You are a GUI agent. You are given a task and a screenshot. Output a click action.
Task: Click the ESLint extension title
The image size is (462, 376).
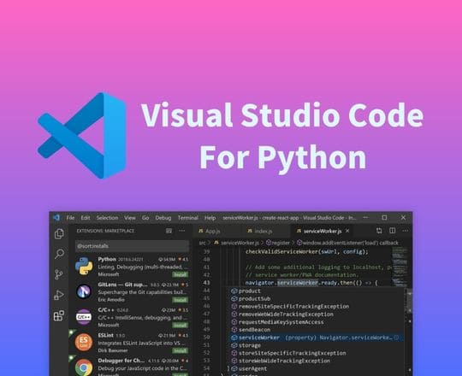tap(105, 335)
